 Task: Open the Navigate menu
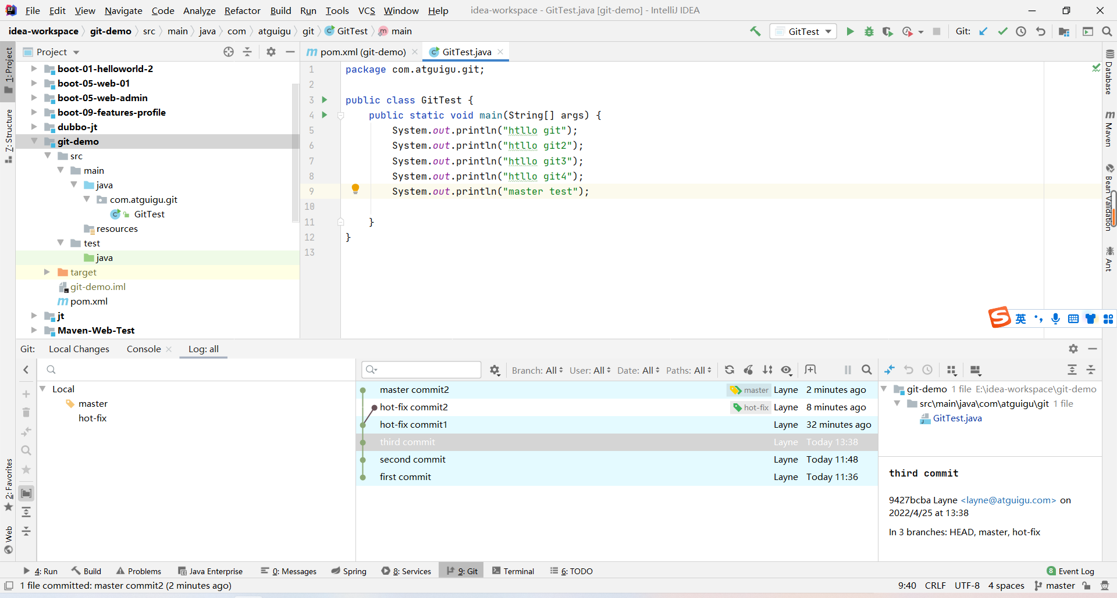tap(123, 10)
